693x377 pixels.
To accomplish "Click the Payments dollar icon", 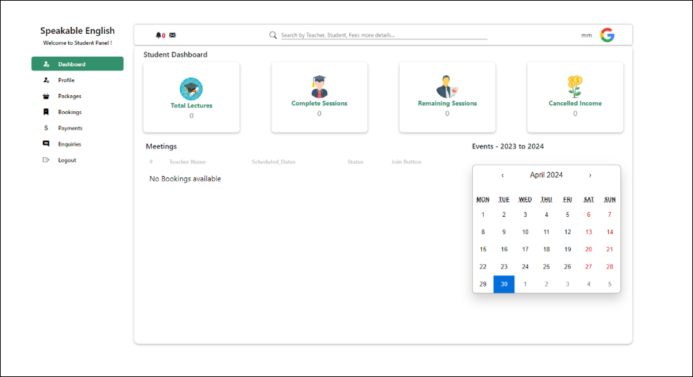I will pos(46,128).
